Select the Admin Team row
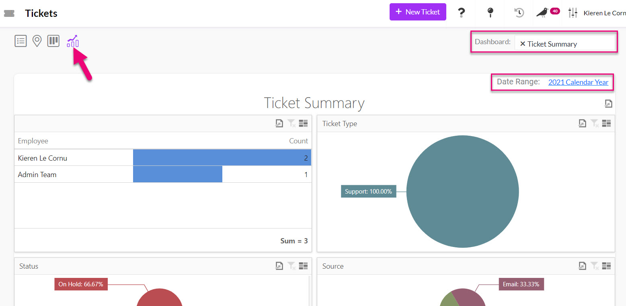Viewport: 626px width, 306px height. tap(163, 174)
